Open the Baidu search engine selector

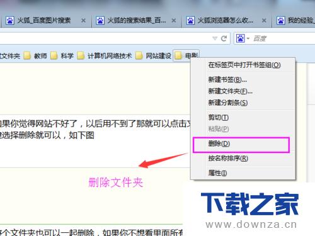pos(243,38)
